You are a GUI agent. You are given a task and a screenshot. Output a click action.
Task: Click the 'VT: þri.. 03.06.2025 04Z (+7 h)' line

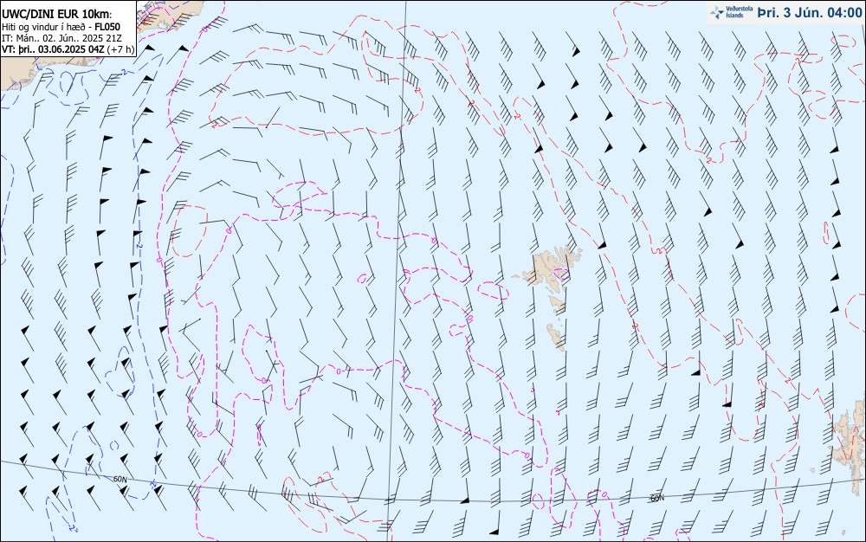pos(68,48)
